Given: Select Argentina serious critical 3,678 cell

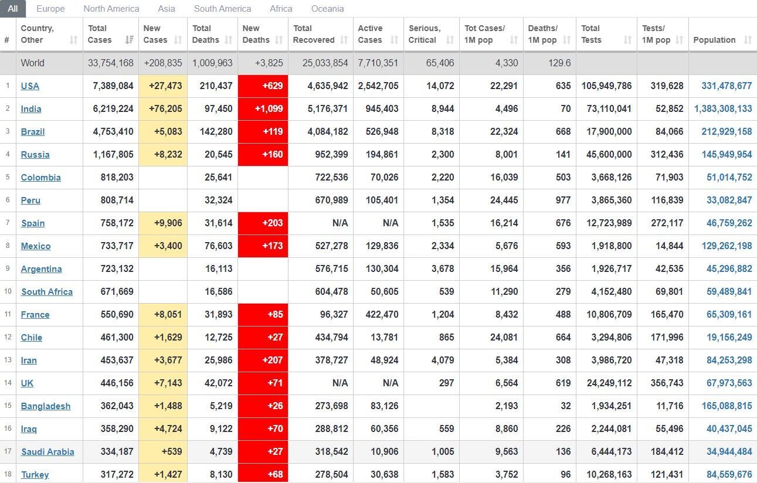Looking at the screenshot, I should tap(432, 268).
